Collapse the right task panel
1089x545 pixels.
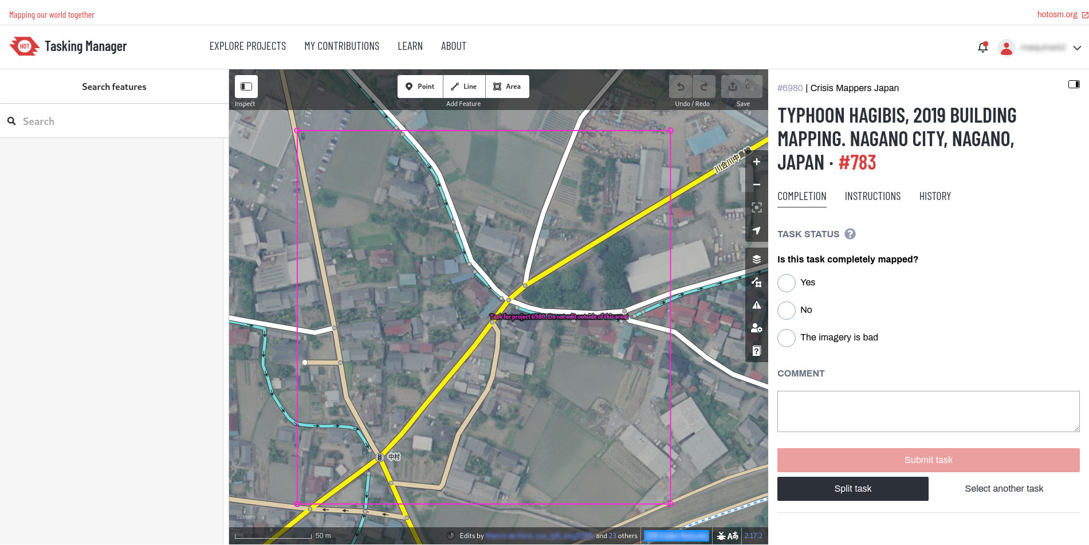1074,84
